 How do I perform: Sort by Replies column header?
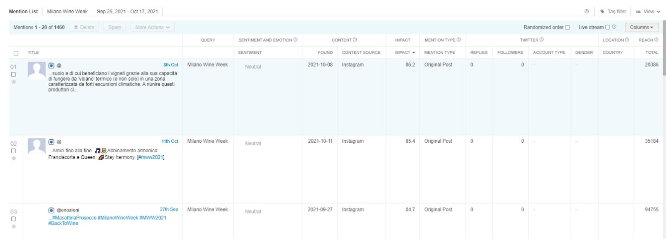479,53
